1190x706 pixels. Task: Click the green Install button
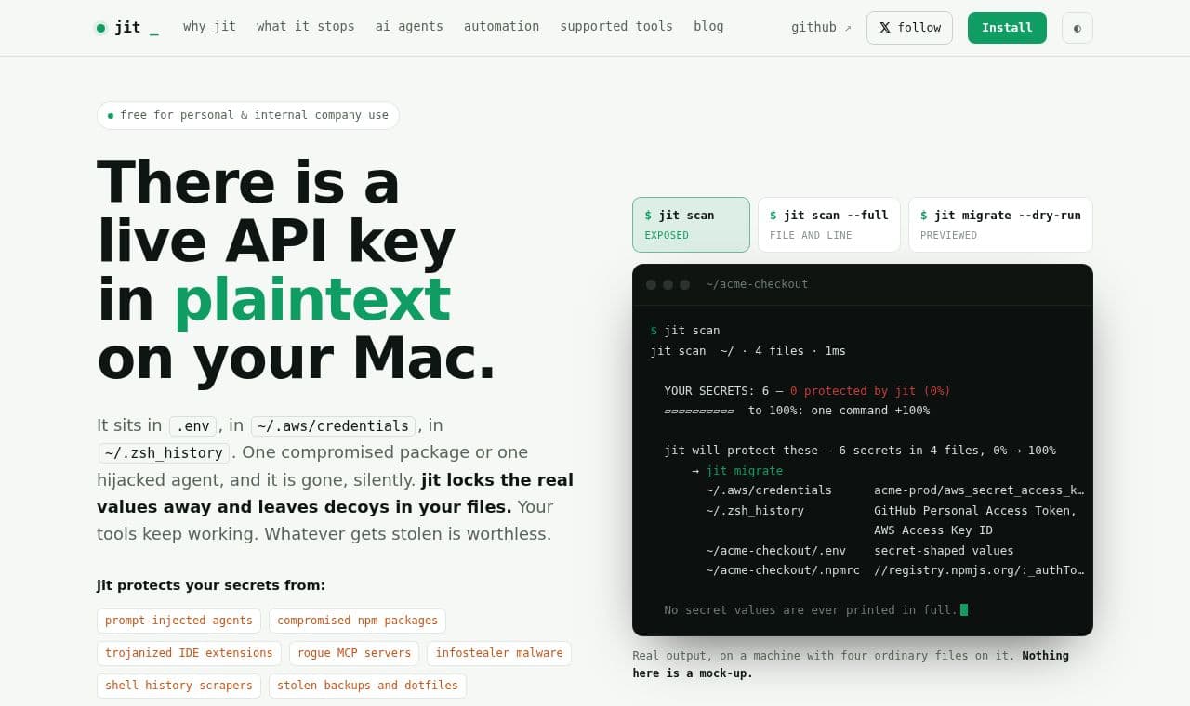tap(1007, 28)
